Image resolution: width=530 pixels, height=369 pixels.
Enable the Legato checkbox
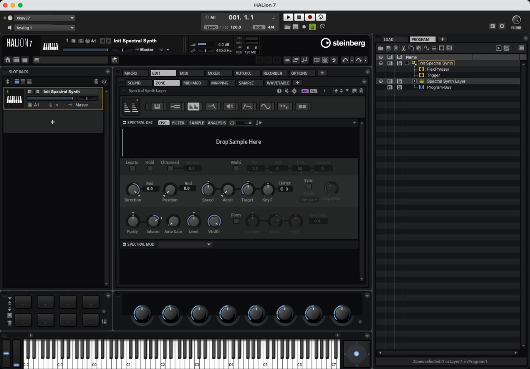point(132,168)
